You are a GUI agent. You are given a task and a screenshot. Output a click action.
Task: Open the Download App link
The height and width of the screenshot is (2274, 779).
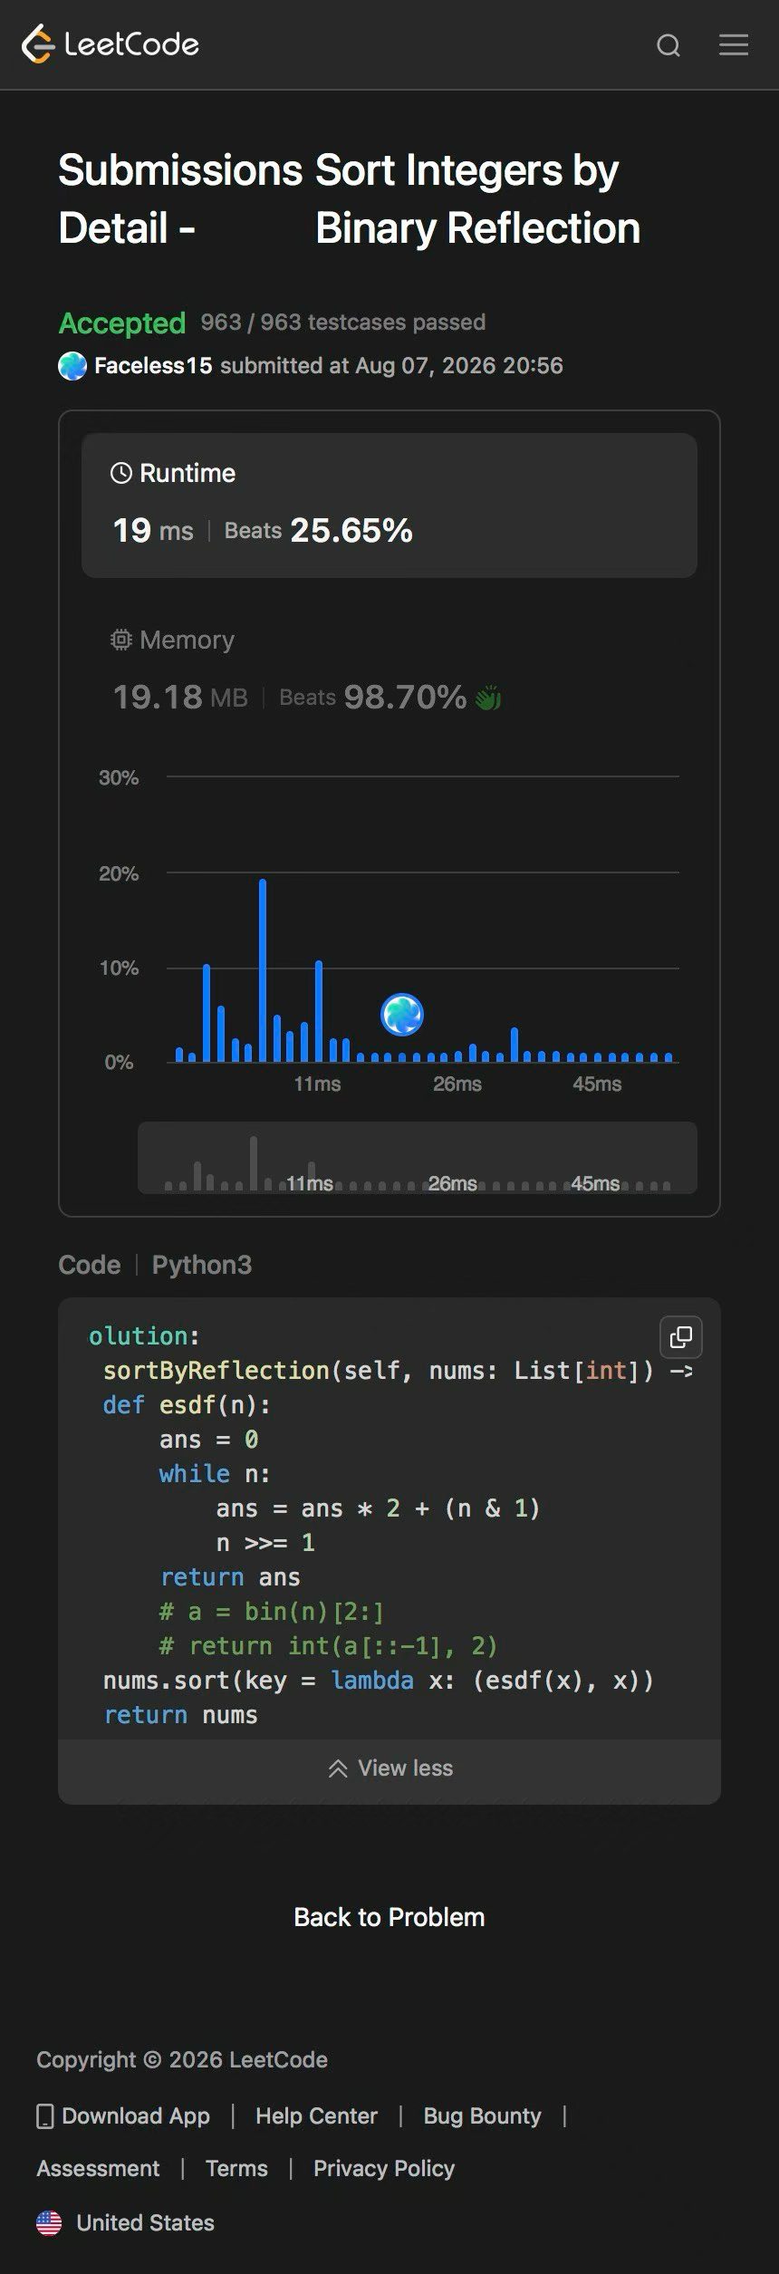[x=123, y=2115]
